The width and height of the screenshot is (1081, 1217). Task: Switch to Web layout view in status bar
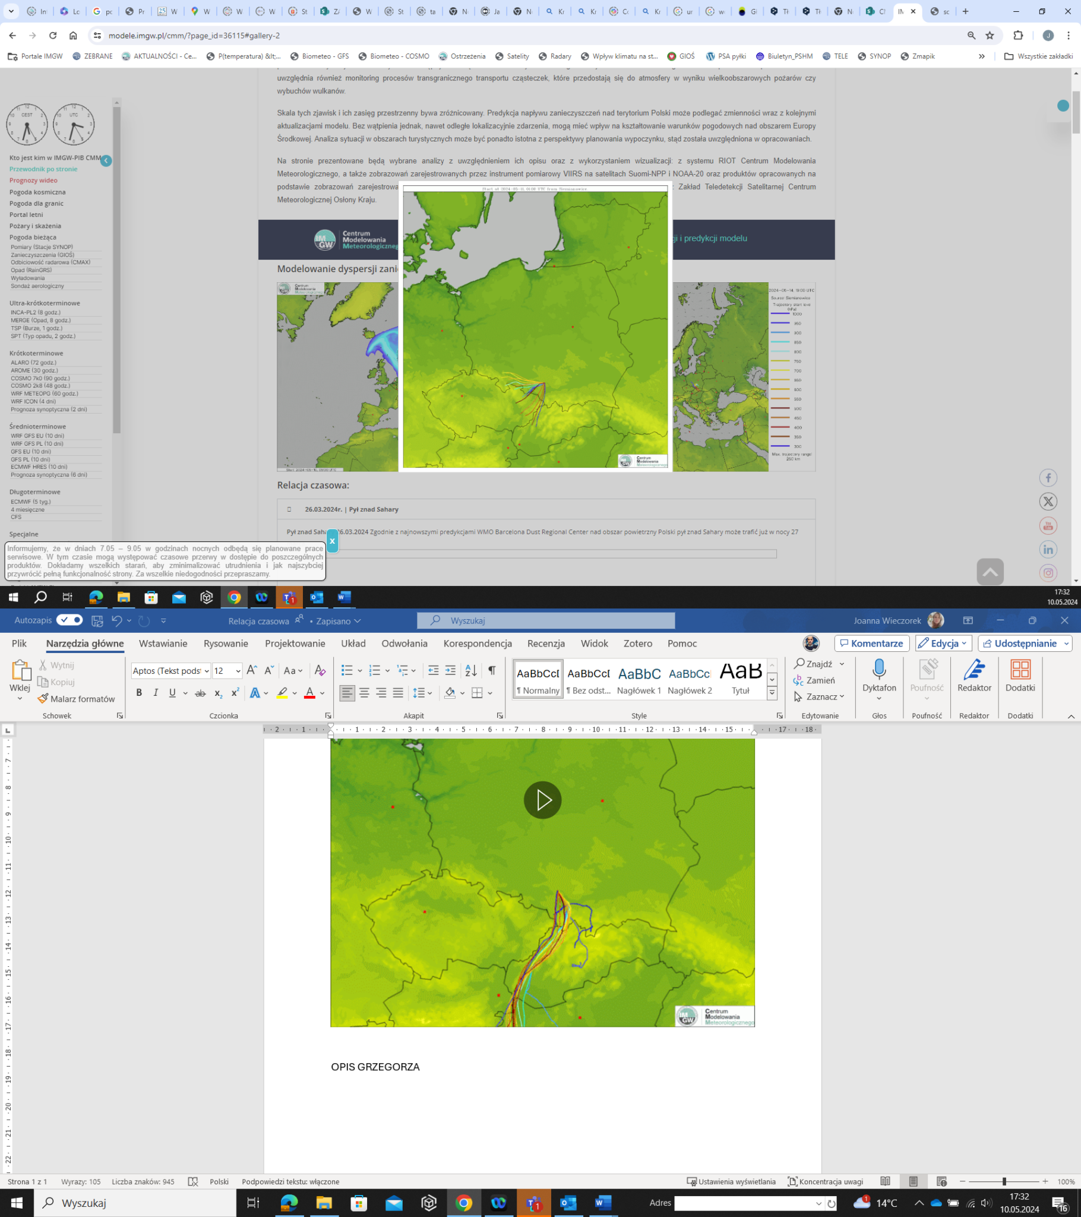point(941,1181)
